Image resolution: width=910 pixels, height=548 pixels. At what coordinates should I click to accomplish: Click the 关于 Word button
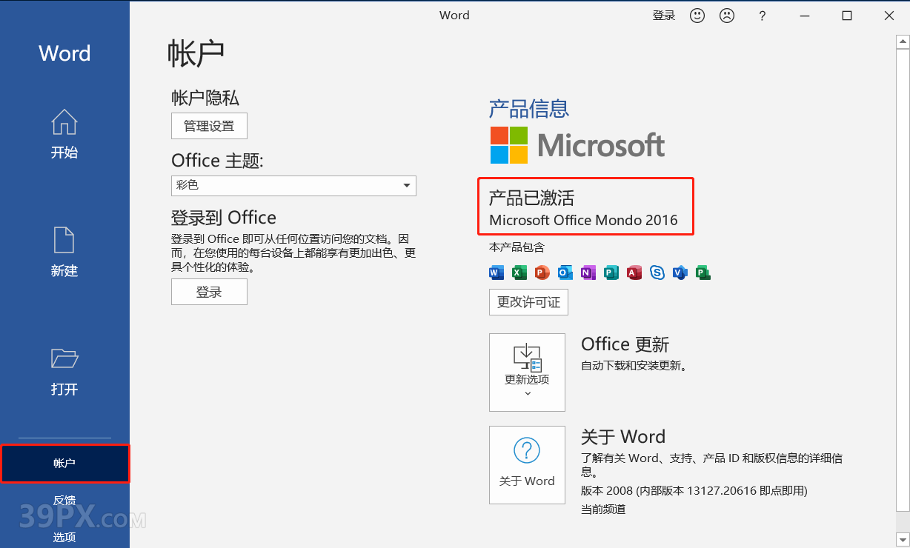coord(527,465)
